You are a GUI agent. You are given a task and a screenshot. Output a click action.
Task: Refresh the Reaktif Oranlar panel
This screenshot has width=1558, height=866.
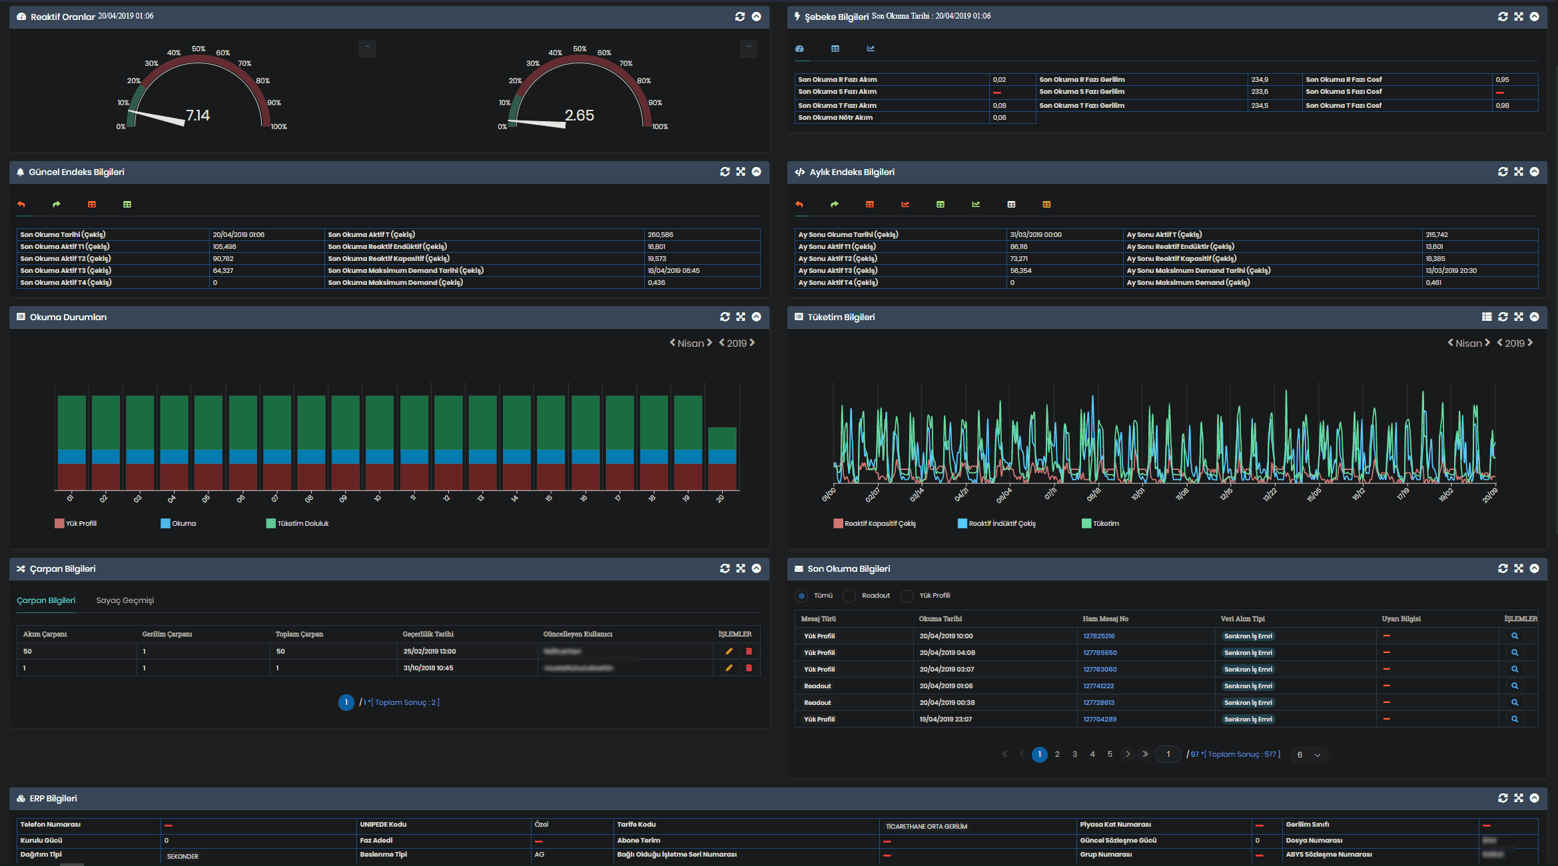pos(739,17)
